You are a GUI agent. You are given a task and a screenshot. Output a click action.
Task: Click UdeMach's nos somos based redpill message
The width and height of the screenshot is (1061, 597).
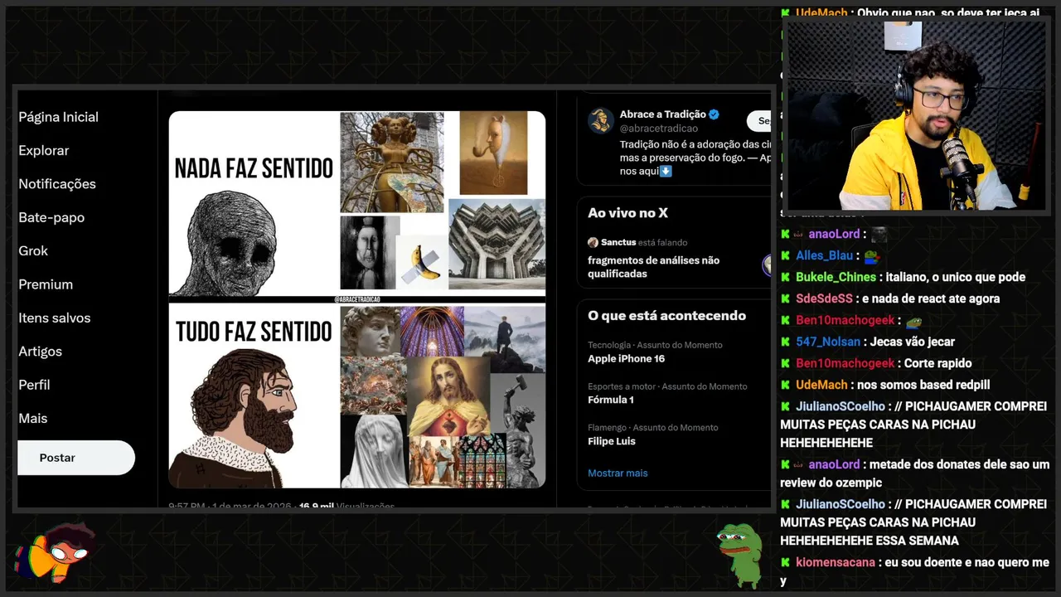[923, 385]
